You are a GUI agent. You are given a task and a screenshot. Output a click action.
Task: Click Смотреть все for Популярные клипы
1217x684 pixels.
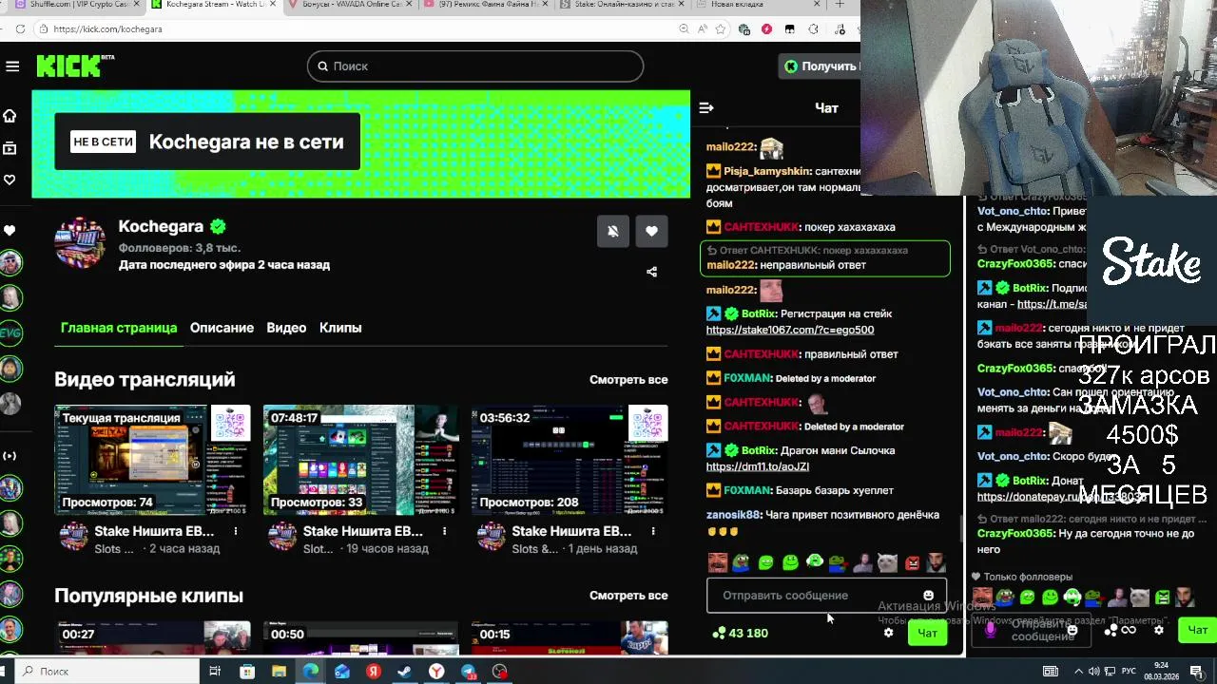[x=628, y=596]
